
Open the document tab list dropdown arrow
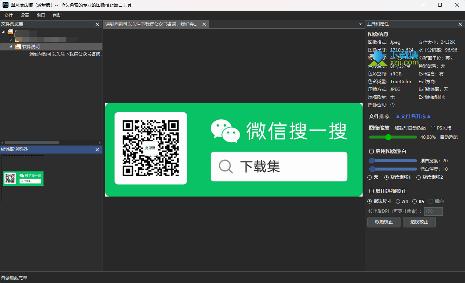click(360, 24)
